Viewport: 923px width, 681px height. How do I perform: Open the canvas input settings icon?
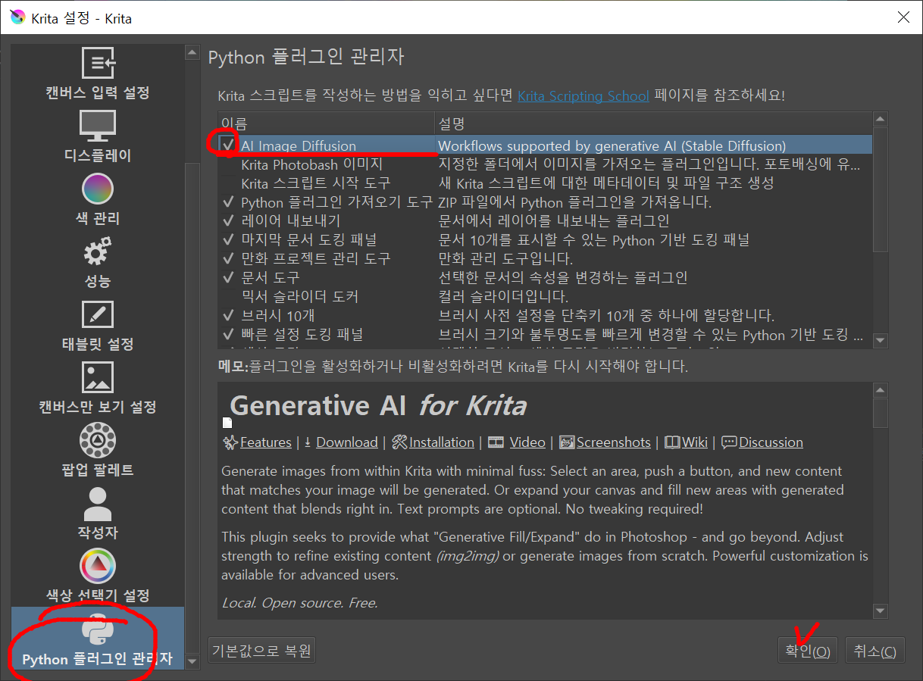[x=97, y=64]
